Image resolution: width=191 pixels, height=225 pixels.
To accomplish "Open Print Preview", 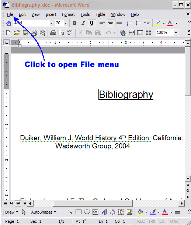I will point(62,33).
